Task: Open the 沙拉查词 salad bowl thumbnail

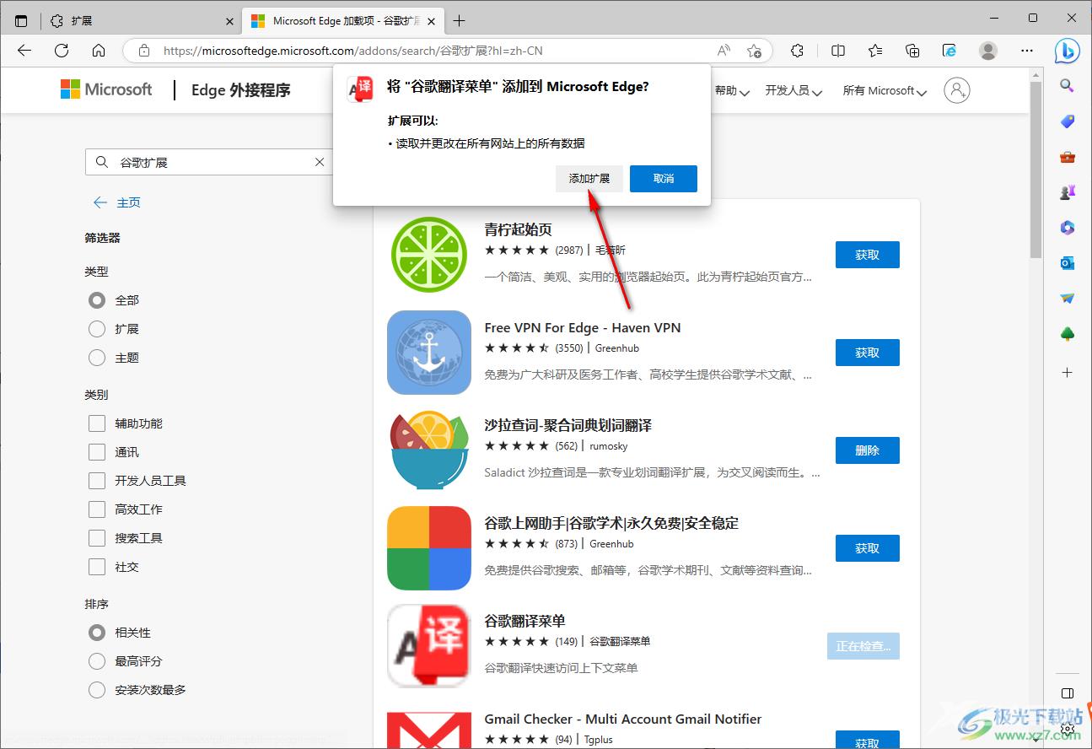Action: click(x=429, y=450)
